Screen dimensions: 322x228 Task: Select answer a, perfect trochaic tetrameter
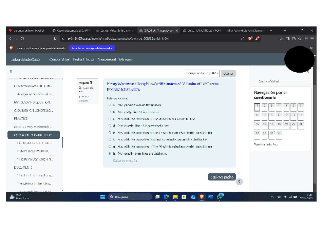110,105
